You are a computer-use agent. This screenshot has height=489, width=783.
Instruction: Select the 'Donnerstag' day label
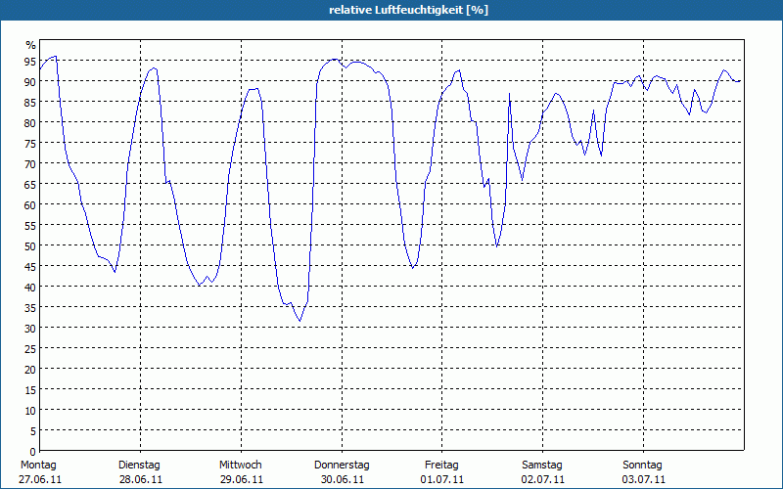[342, 466]
